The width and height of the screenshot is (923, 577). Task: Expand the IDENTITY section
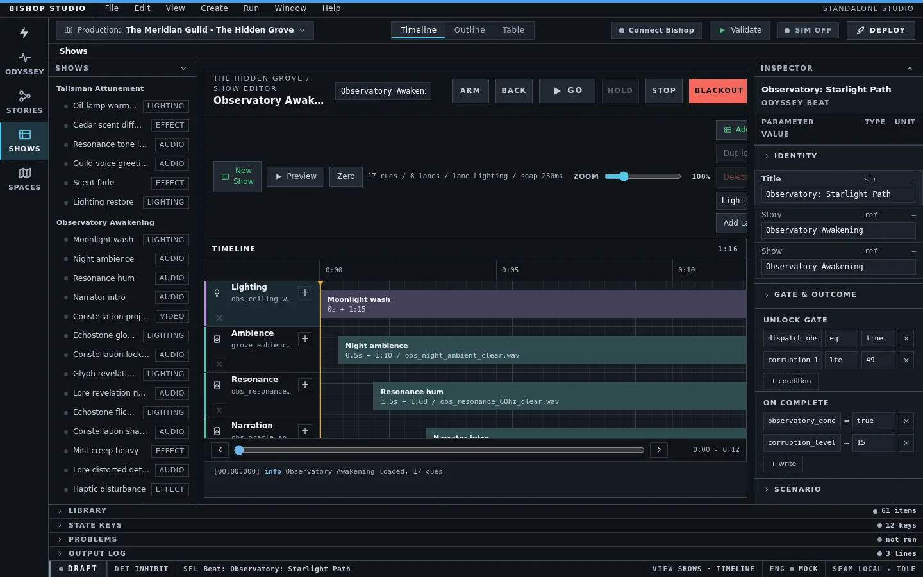coord(838,156)
